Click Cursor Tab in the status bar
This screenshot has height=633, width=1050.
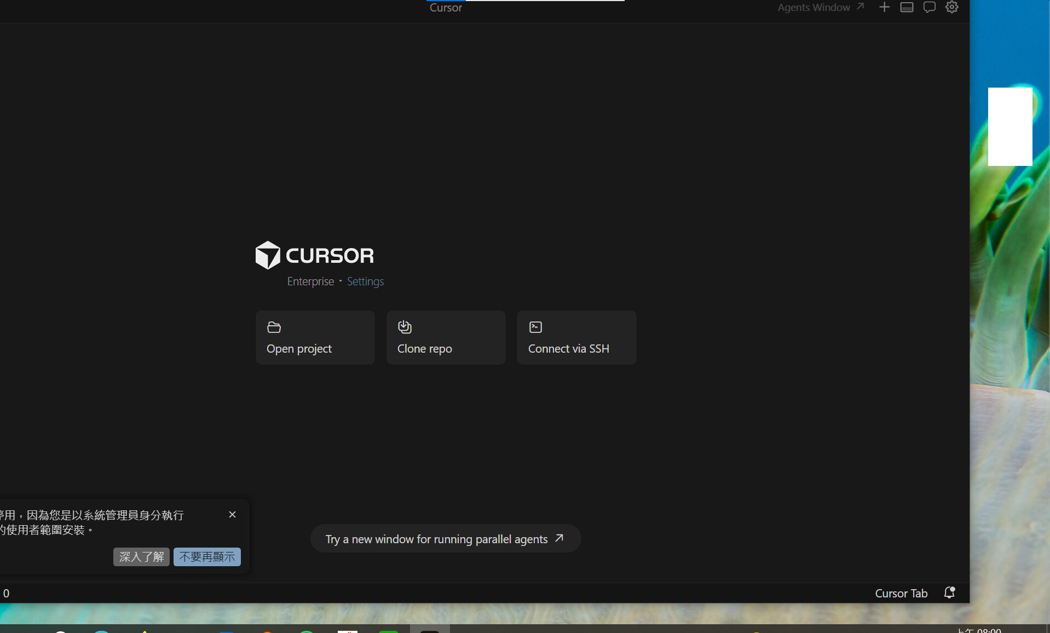[901, 593]
